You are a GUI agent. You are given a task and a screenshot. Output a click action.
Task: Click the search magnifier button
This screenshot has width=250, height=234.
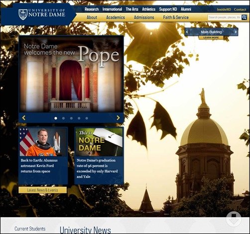[244, 17]
